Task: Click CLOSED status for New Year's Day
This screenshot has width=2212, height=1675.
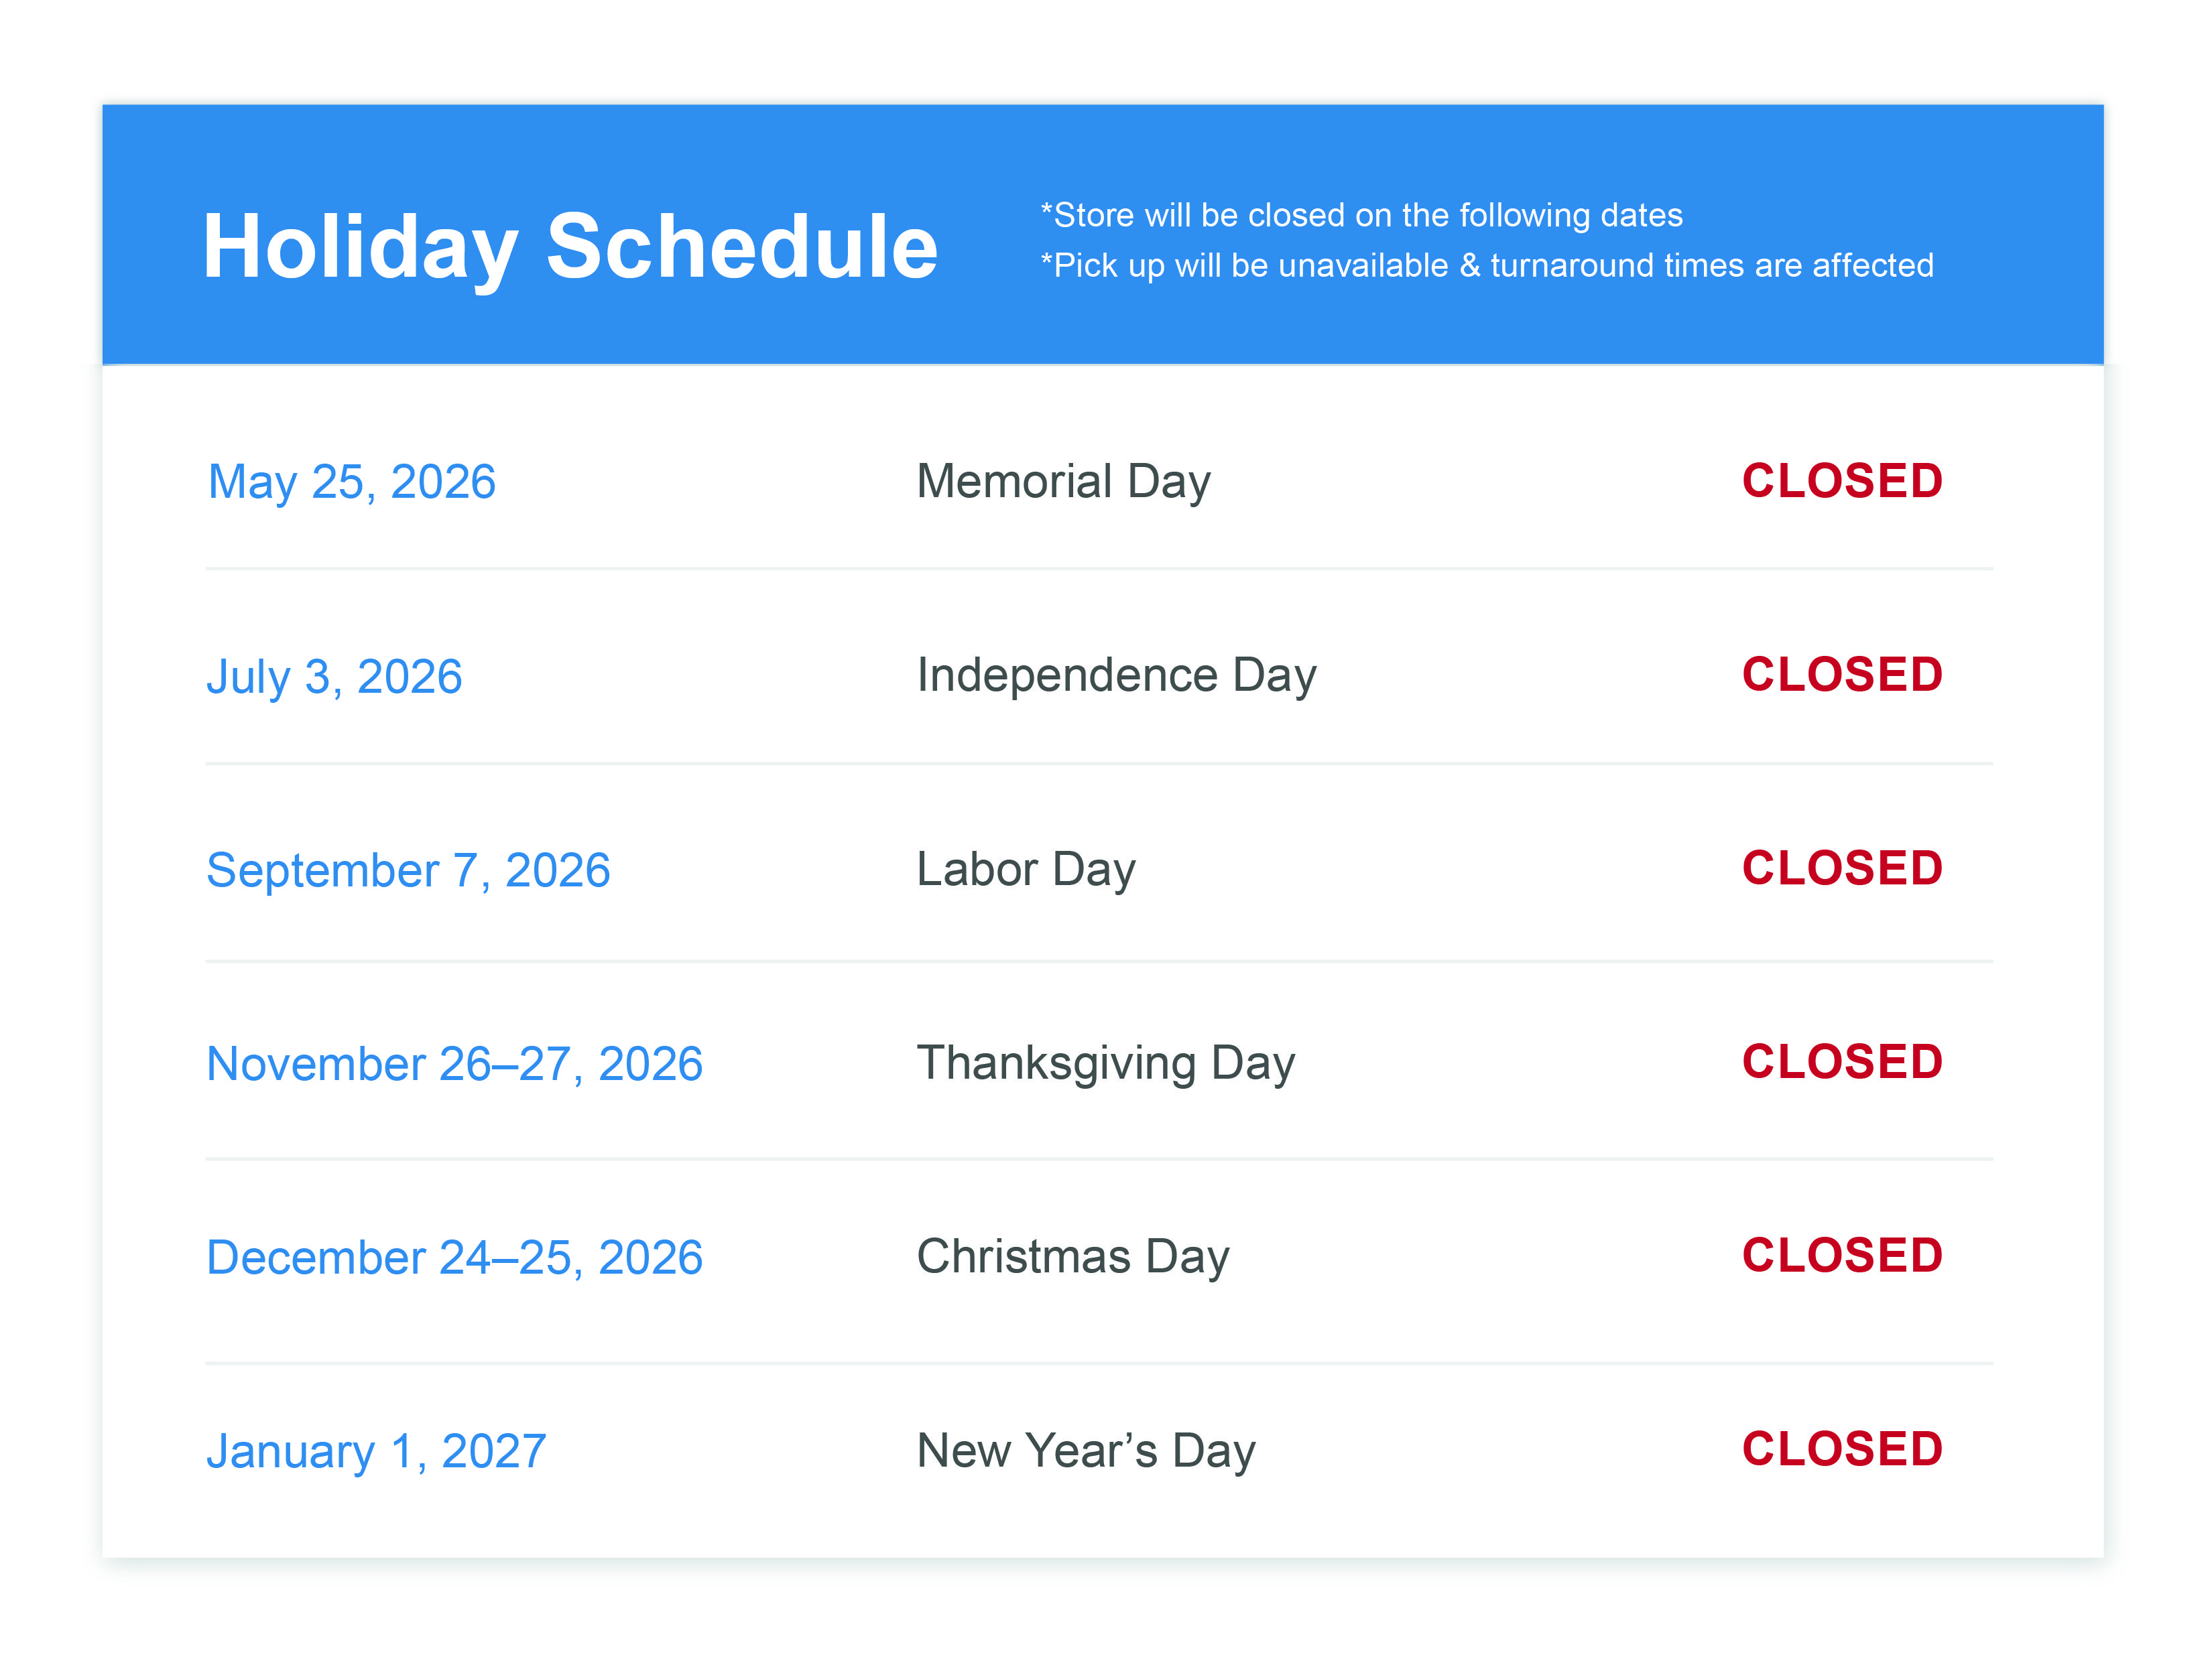Action: click(1842, 1450)
